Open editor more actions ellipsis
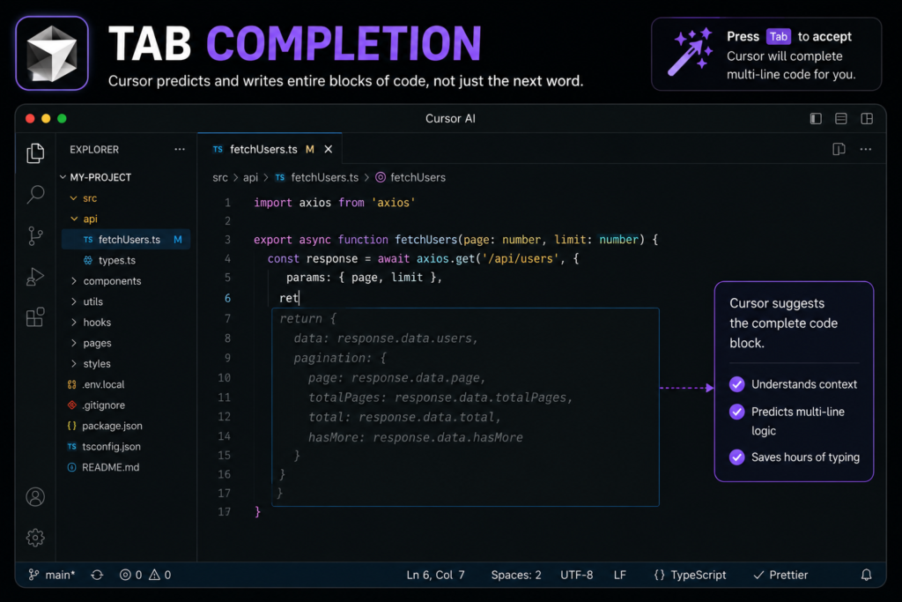This screenshot has height=602, width=902. 866,149
